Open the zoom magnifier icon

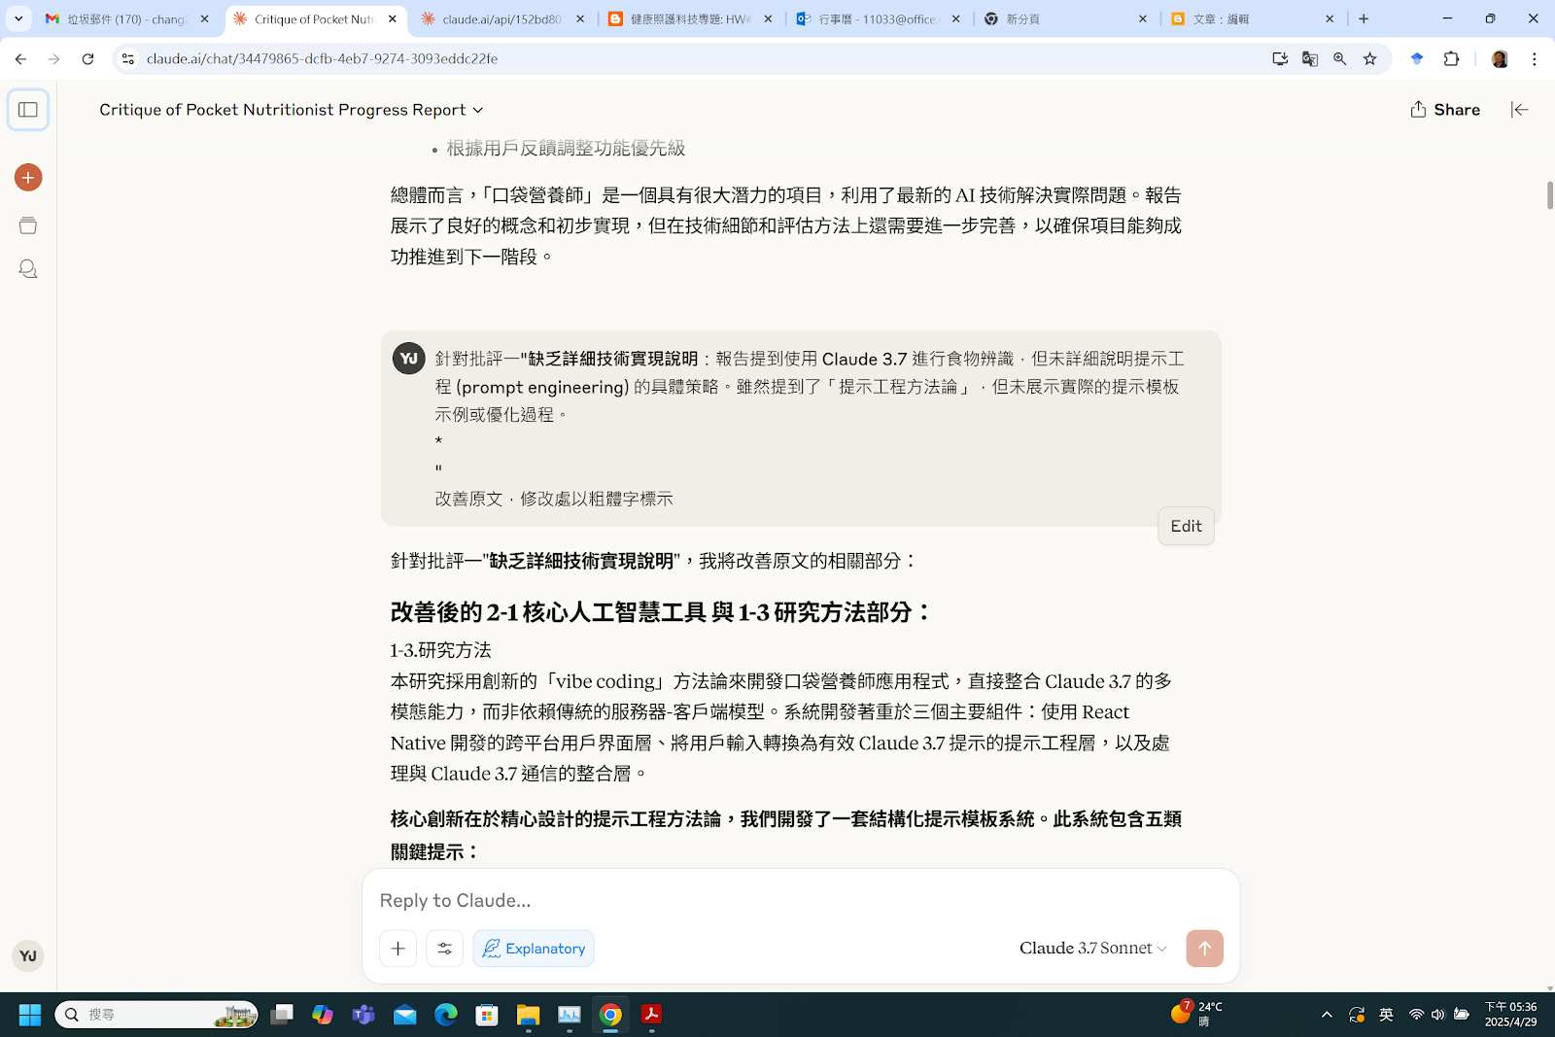click(1340, 59)
